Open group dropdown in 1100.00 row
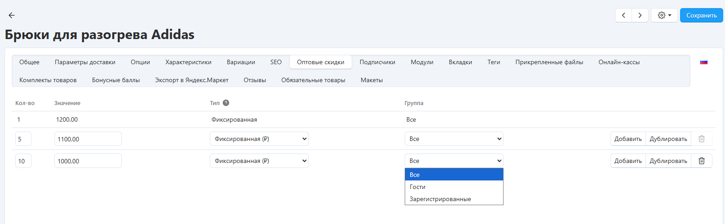725x224 pixels. click(x=454, y=139)
